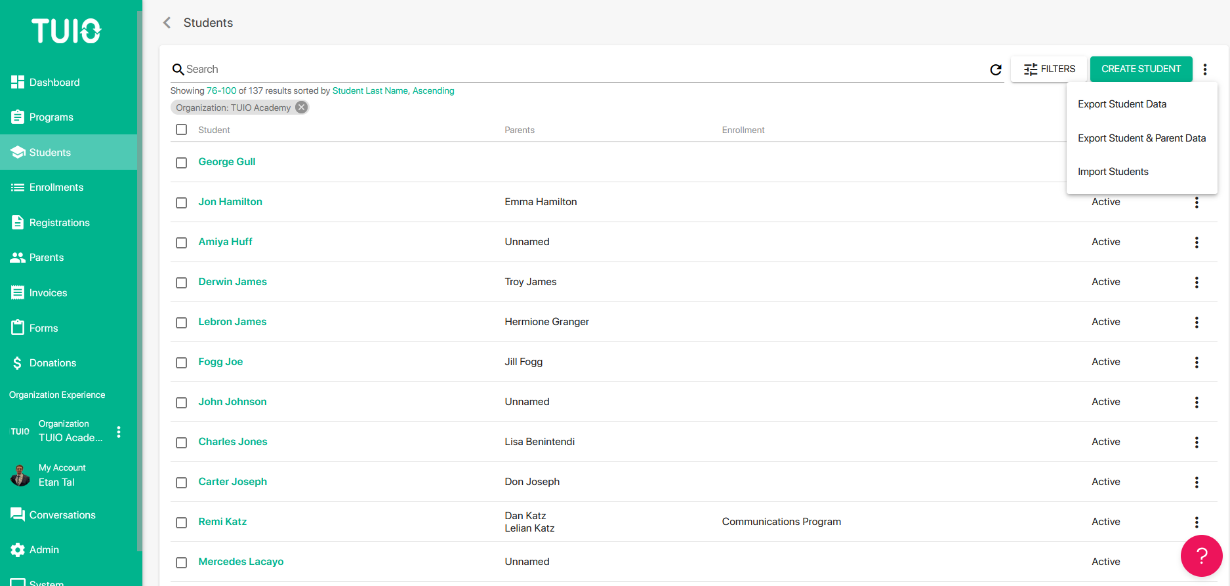Image resolution: width=1230 pixels, height=586 pixels.
Task: Check the box for Amiya Huff
Action: coord(182,243)
